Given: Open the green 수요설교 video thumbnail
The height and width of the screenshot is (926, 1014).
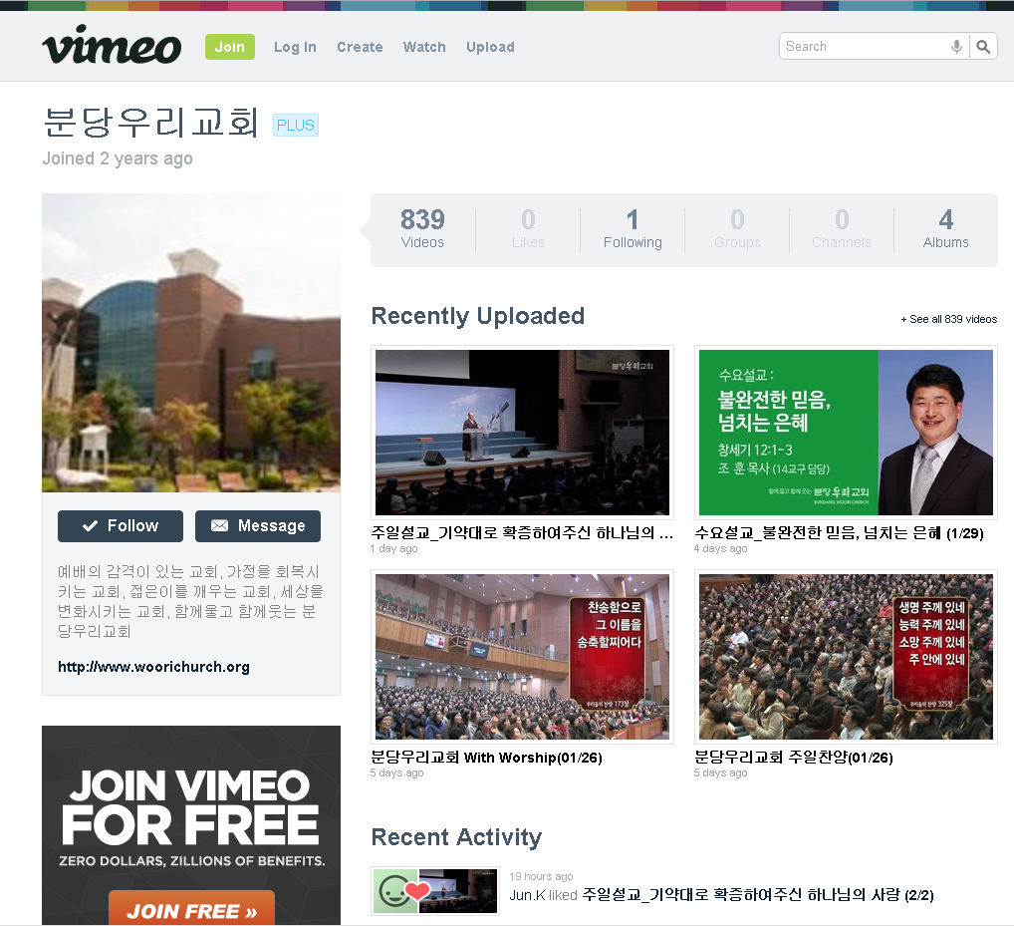Looking at the screenshot, I should coord(846,433).
